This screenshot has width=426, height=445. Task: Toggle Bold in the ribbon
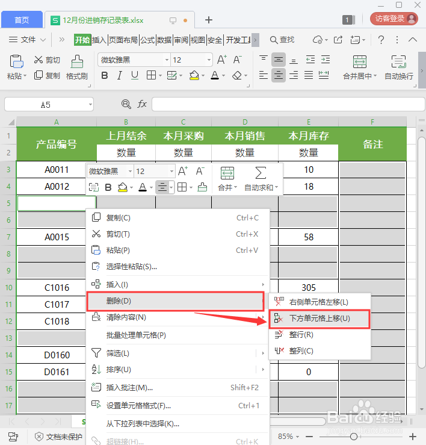click(x=105, y=75)
